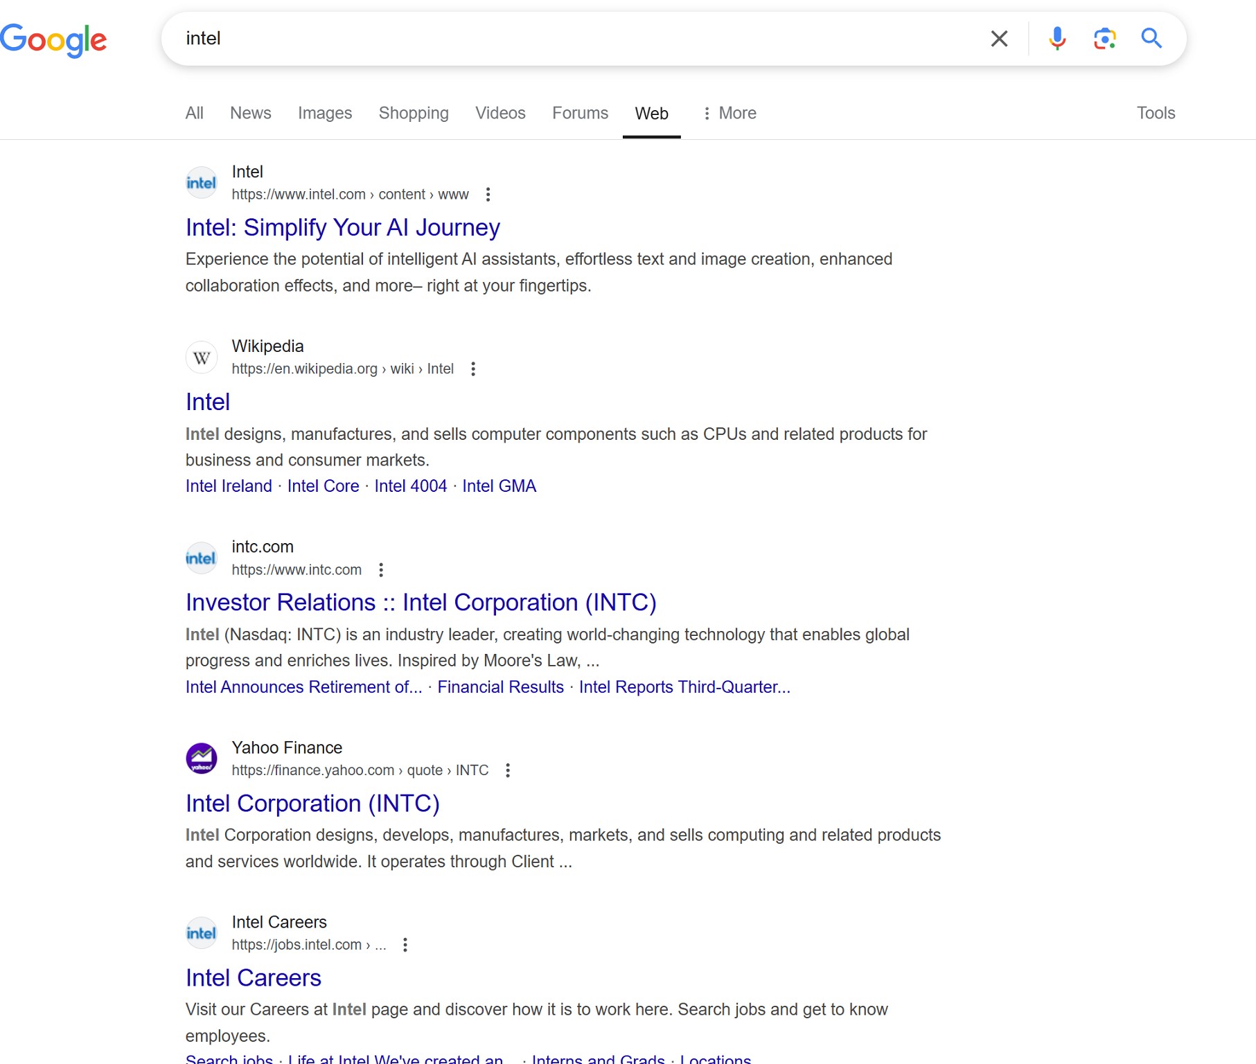
Task: Clear the search box with the X icon
Action: pyautogui.click(x=999, y=39)
